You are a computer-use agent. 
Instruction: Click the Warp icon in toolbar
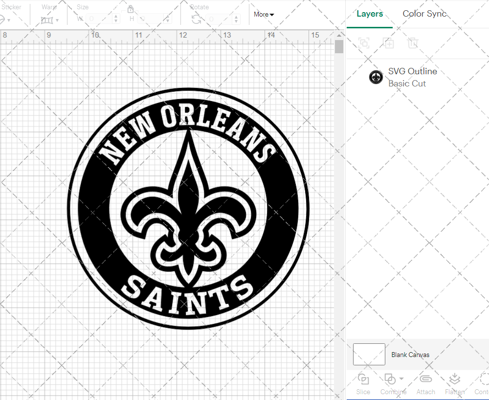coord(47,20)
